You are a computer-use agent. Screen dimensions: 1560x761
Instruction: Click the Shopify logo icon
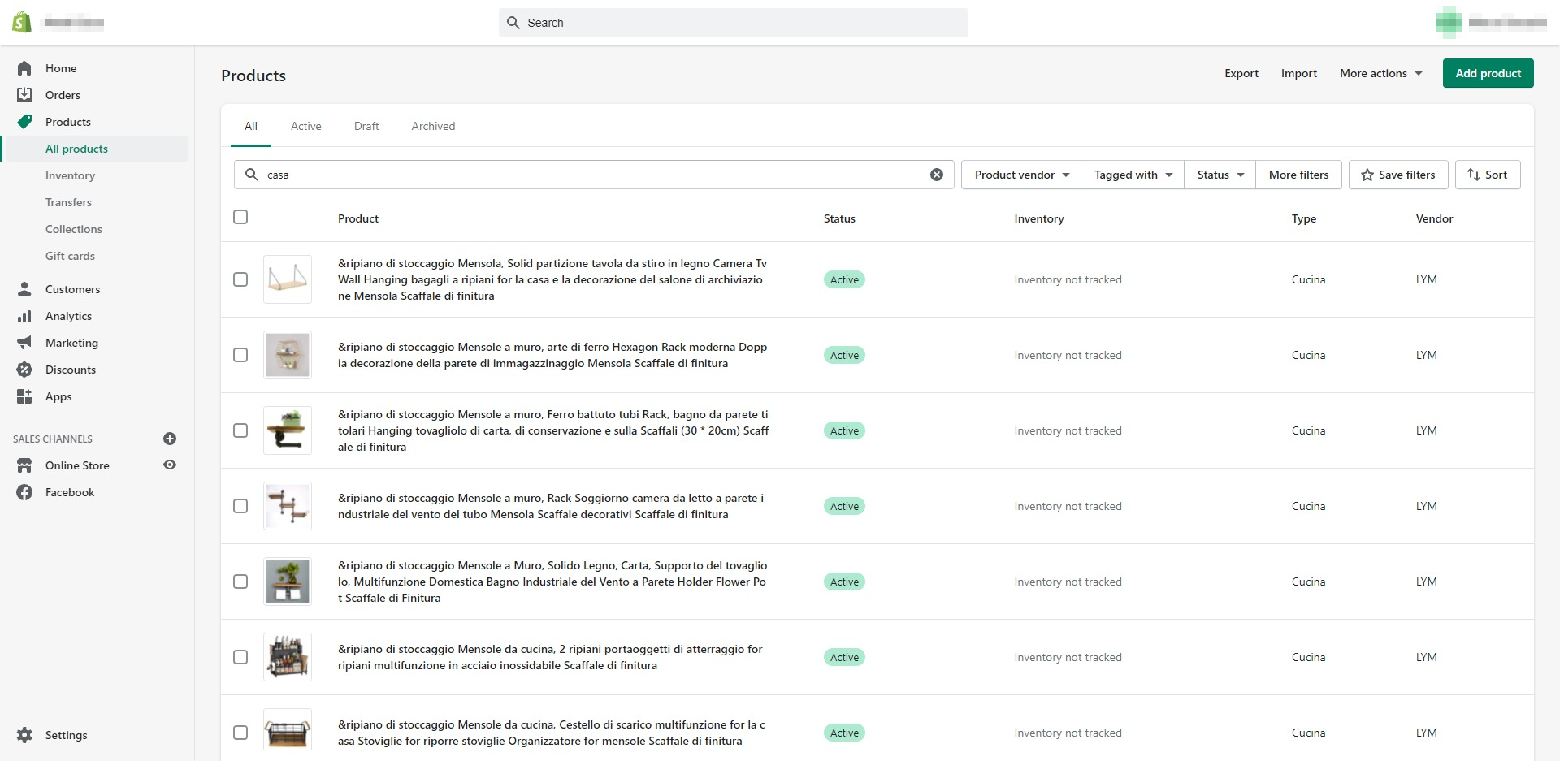(22, 22)
